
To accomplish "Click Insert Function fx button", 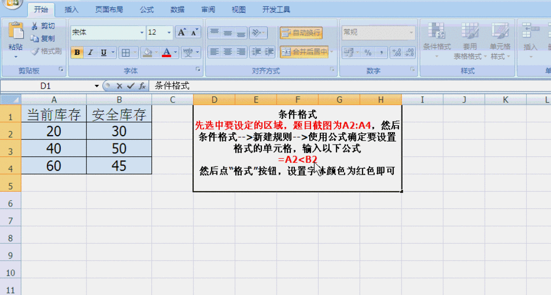I will (142, 86).
